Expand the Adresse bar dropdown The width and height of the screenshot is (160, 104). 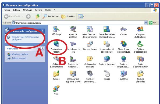(x=146, y=23)
